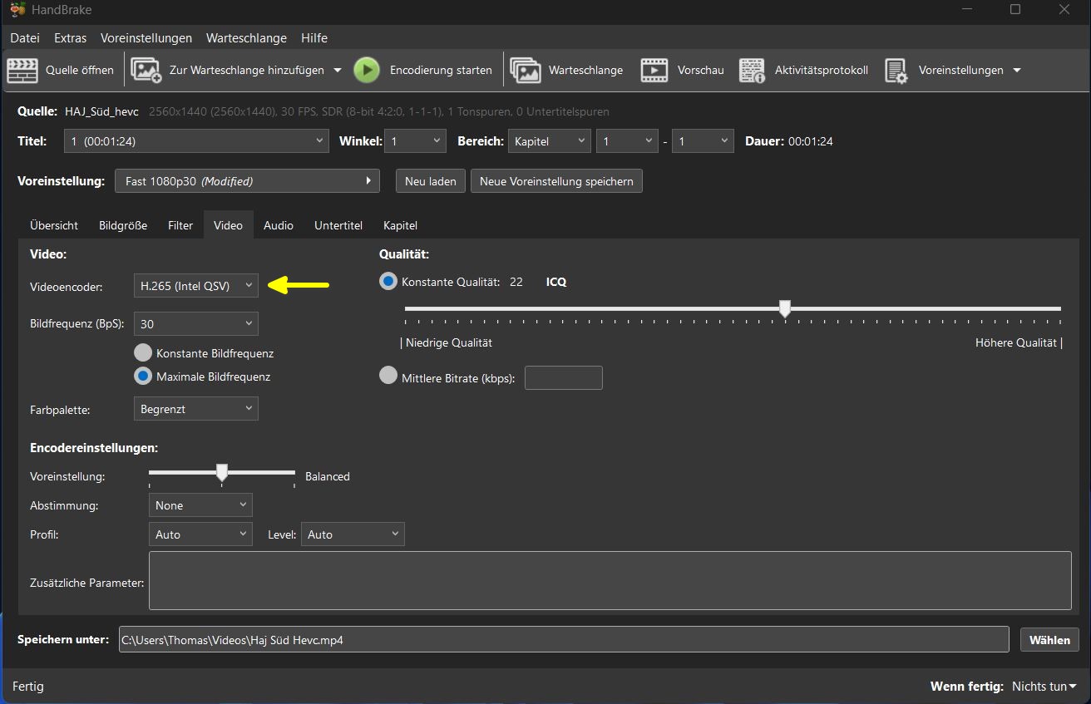The height and width of the screenshot is (704, 1091).
Task: Click Encodierung starten label
Action: pyautogui.click(x=441, y=71)
